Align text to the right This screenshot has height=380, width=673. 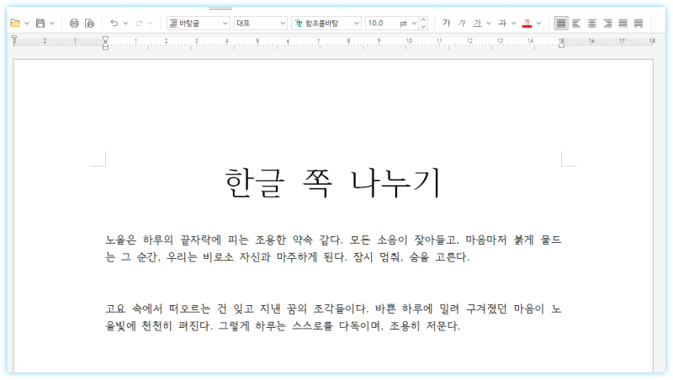[607, 23]
